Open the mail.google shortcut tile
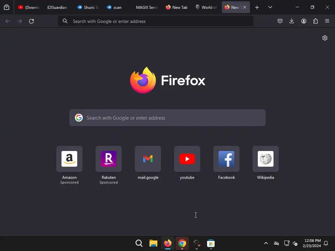 [148, 159]
